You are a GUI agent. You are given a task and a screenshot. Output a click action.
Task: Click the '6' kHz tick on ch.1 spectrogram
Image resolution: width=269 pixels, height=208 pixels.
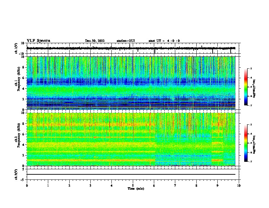23,78
